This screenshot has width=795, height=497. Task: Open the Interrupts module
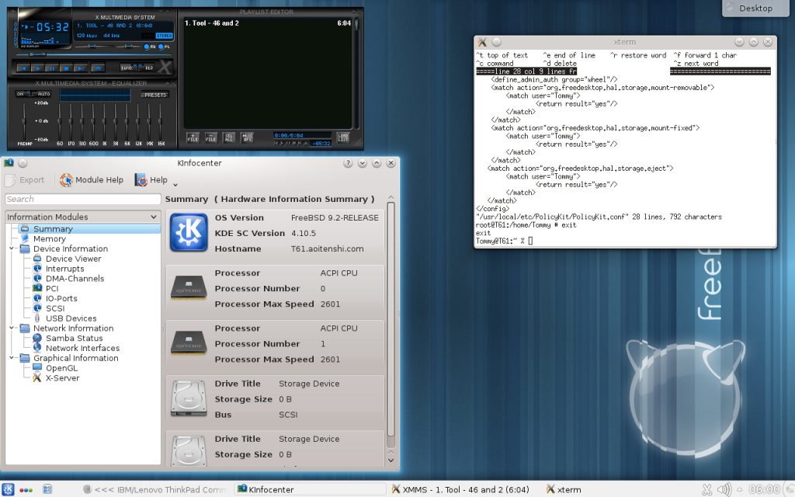click(64, 269)
